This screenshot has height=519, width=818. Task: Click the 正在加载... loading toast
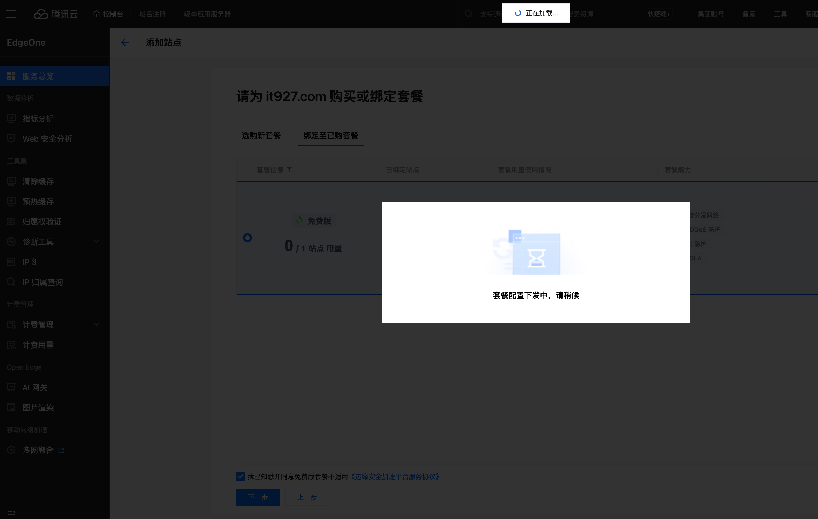click(536, 13)
